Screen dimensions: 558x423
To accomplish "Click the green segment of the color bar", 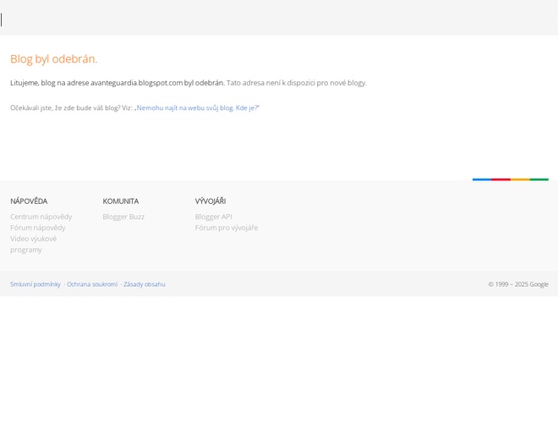I will (539, 179).
